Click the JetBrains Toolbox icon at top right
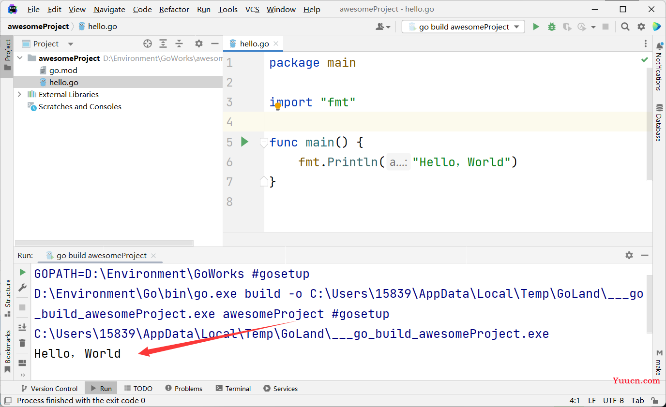This screenshot has width=666, height=407. 656,27
